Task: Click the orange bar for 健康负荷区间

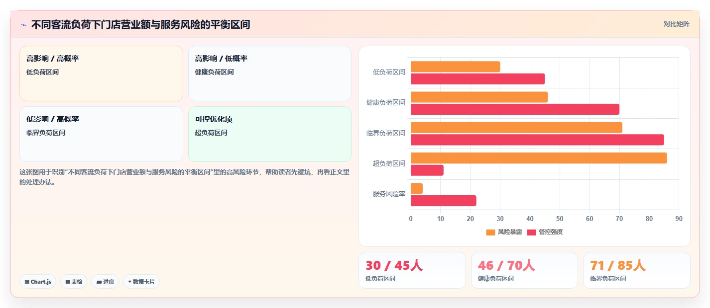Action: pyautogui.click(x=479, y=97)
